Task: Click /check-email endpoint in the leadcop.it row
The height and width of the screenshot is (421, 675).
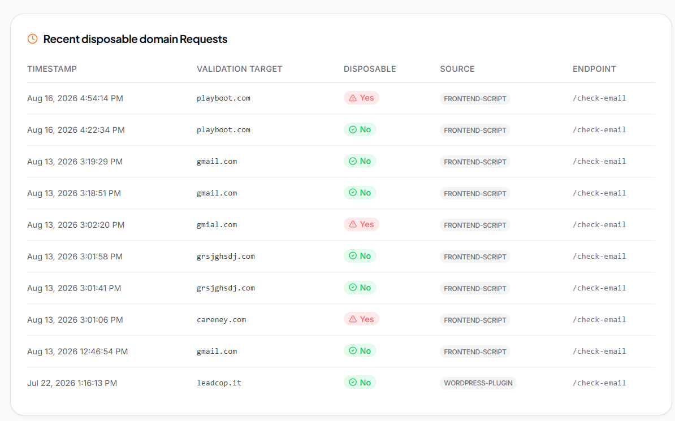Action: click(x=599, y=383)
